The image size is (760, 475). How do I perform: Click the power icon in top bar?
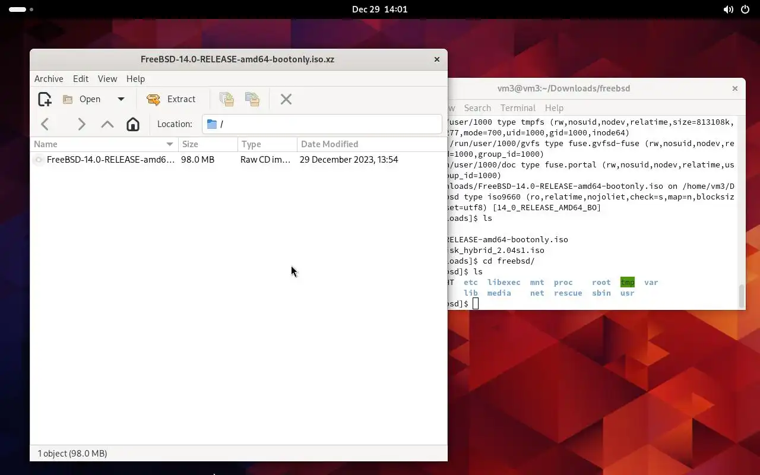pos(746,9)
